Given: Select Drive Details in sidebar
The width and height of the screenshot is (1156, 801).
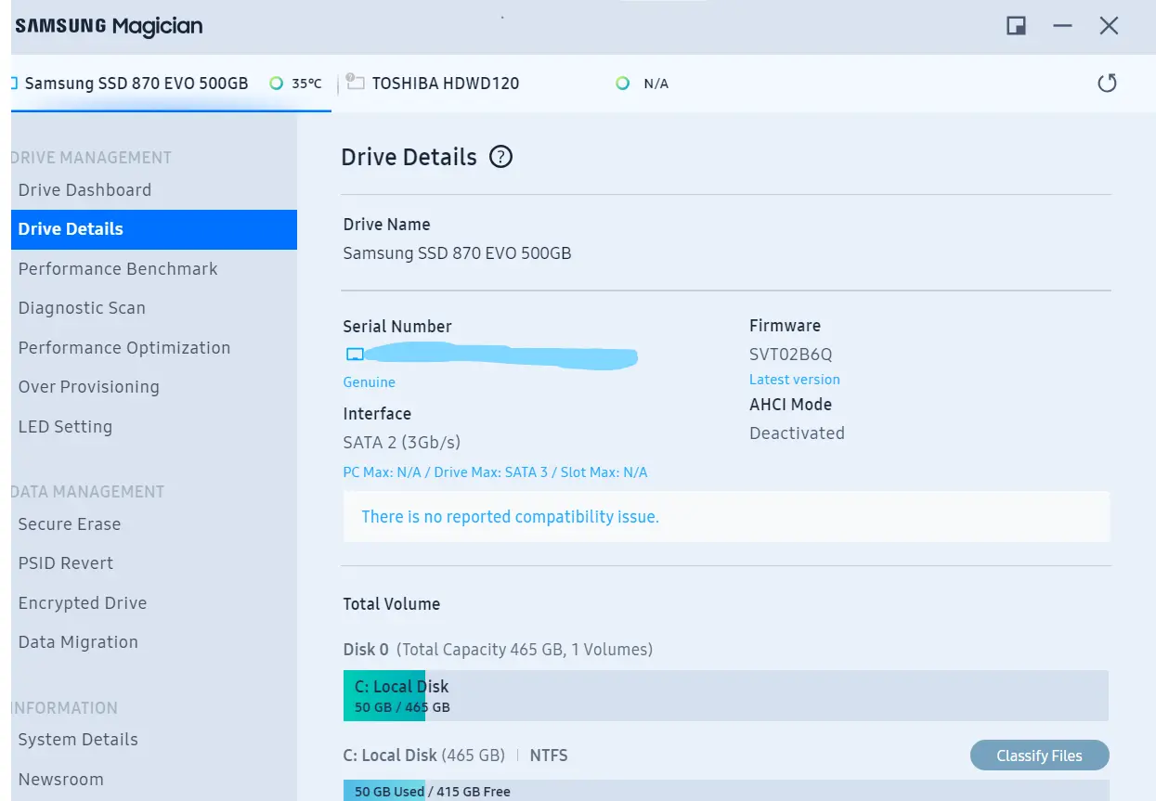Looking at the screenshot, I should coord(154,229).
